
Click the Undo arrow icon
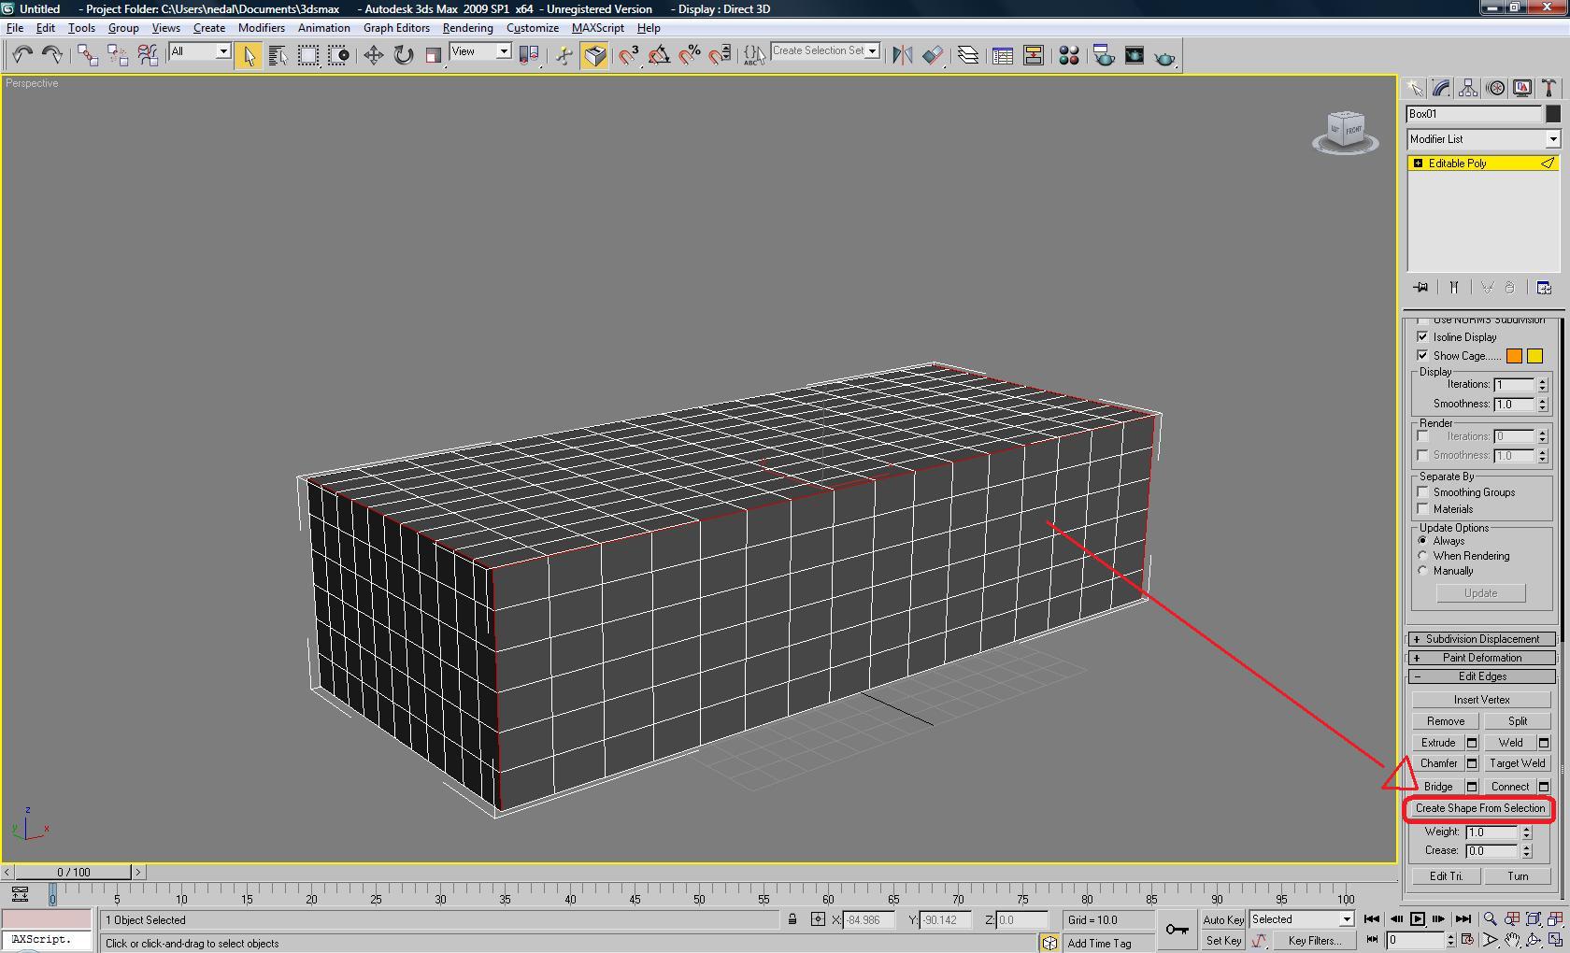(22, 55)
